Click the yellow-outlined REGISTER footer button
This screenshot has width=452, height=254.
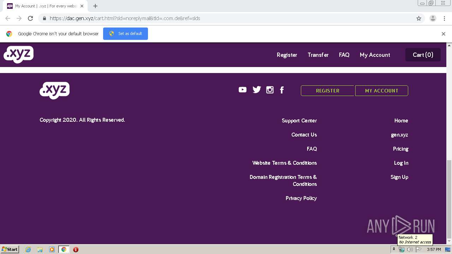327,91
